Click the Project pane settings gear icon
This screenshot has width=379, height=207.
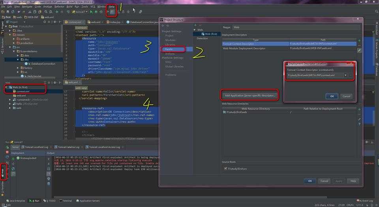pyautogui.click(x=55, y=22)
